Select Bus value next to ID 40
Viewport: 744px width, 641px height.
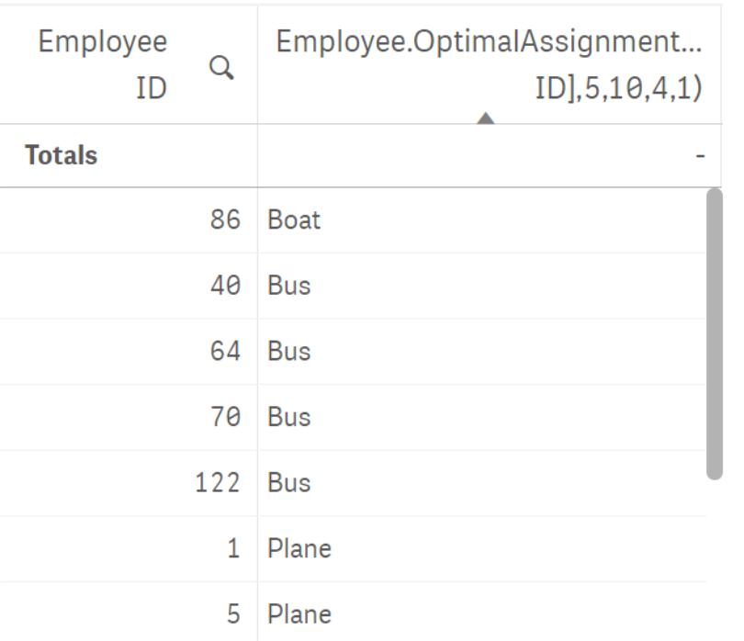click(x=482, y=286)
